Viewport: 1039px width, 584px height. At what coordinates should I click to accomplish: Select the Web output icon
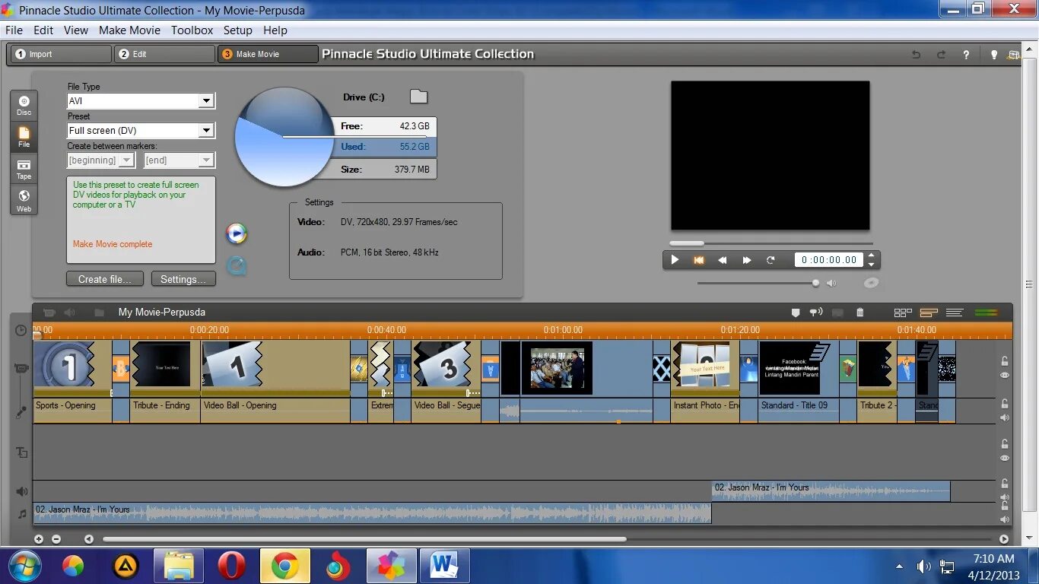tap(24, 201)
